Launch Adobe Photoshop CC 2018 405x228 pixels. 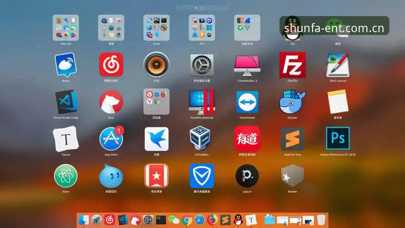coord(338,138)
